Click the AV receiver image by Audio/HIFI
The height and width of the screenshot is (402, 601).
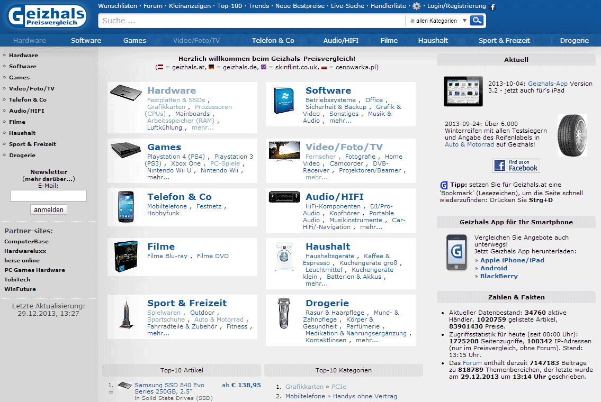tap(284, 197)
